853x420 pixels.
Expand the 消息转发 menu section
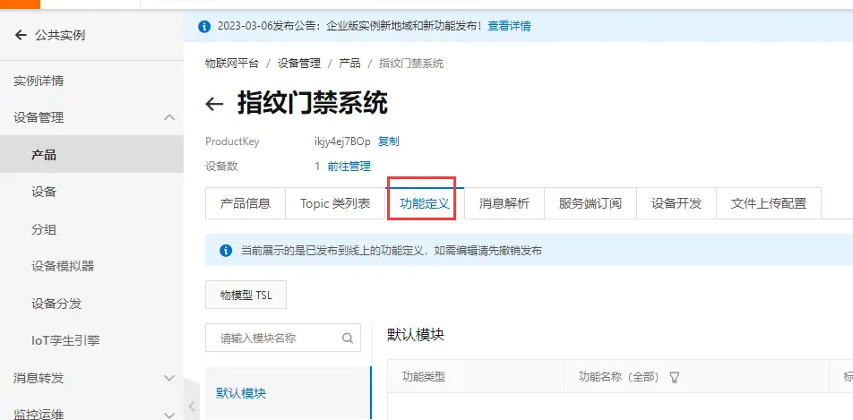pyautogui.click(x=169, y=378)
